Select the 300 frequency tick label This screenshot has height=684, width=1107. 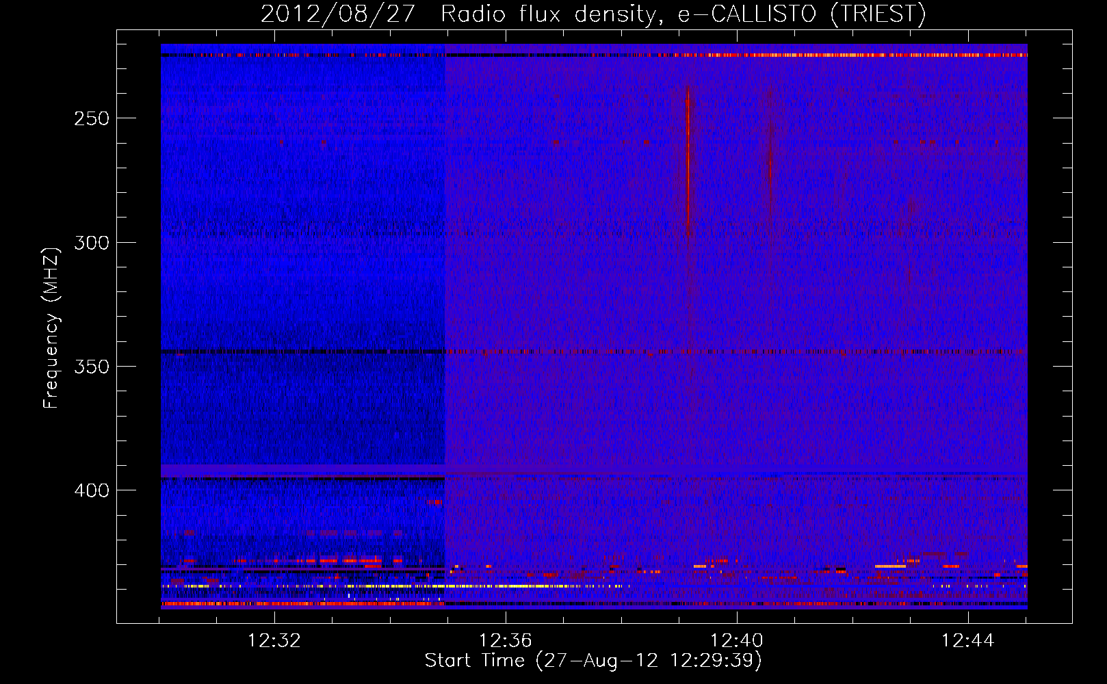[92, 243]
